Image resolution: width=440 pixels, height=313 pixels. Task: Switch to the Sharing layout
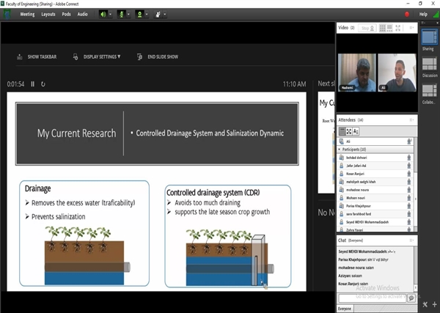coord(428,38)
